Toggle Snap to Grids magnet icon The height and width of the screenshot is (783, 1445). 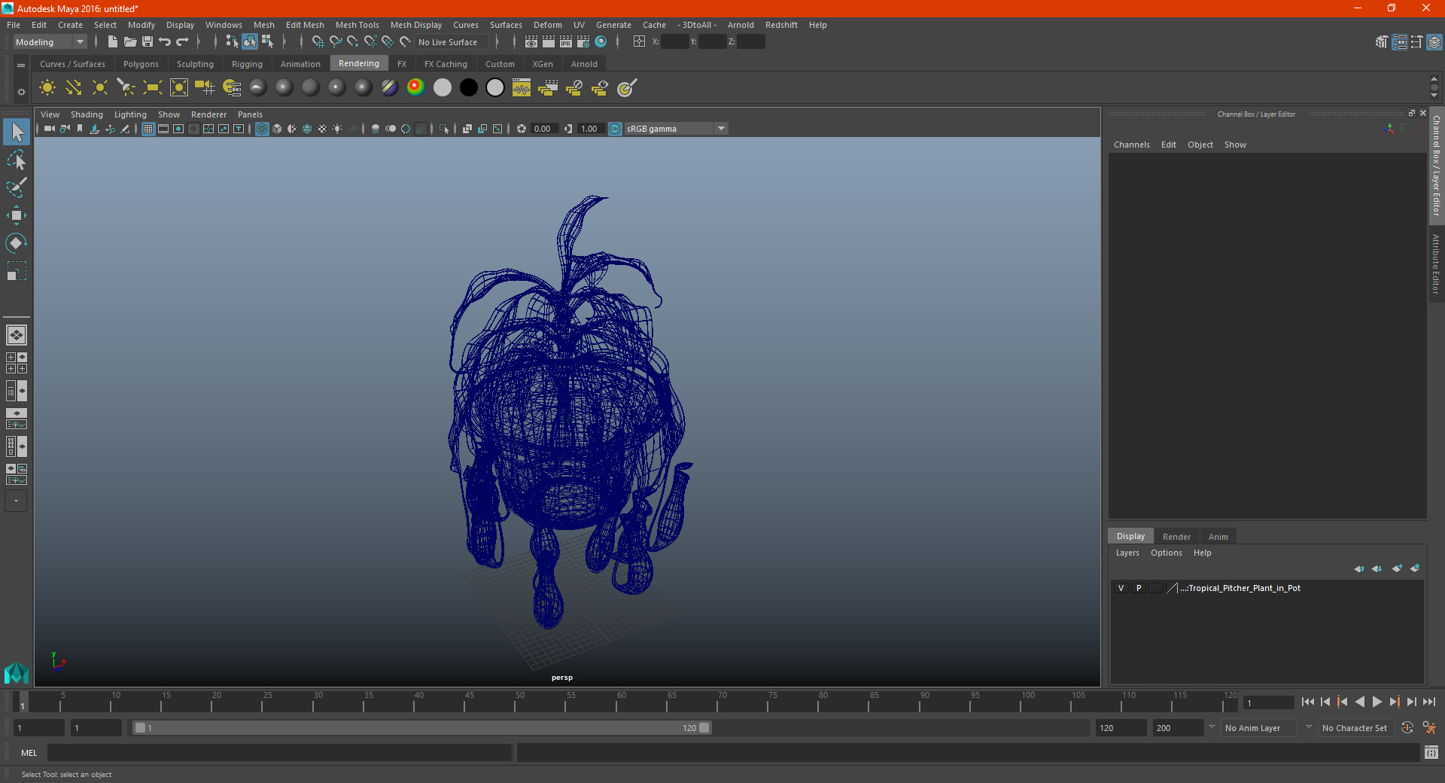[x=318, y=41]
